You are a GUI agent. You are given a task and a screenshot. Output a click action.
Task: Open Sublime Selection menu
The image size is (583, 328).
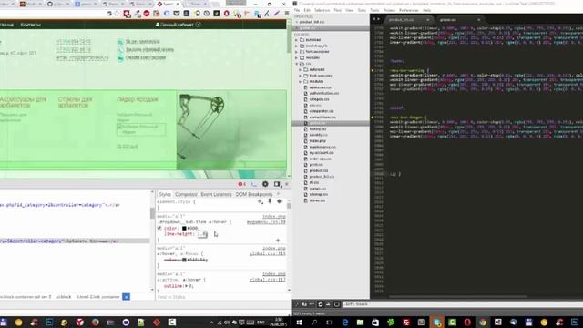point(322,10)
